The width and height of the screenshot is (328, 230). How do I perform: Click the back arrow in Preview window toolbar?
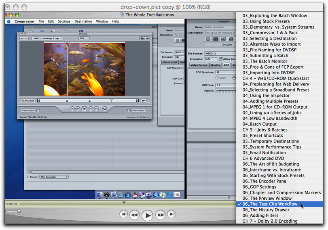22,38
